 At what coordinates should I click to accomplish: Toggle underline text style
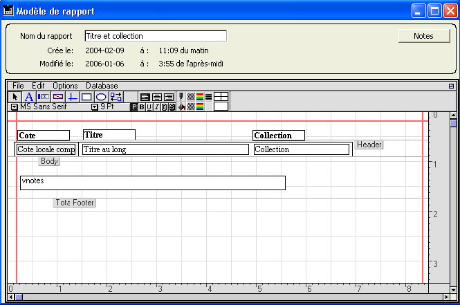pos(149,107)
